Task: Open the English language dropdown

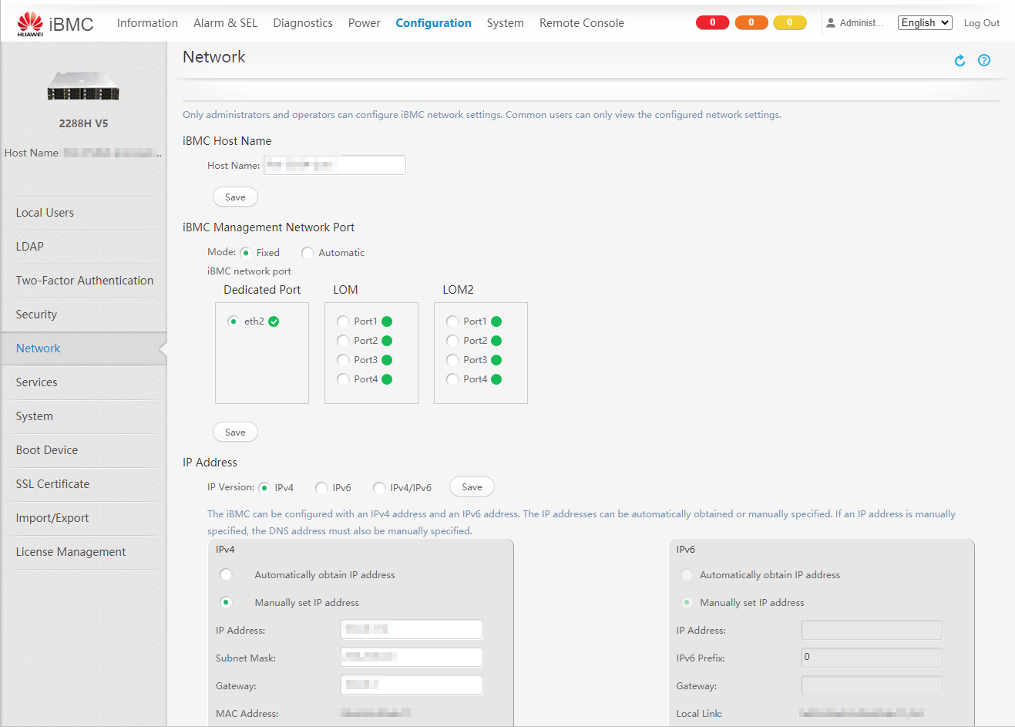Action: pyautogui.click(x=925, y=23)
